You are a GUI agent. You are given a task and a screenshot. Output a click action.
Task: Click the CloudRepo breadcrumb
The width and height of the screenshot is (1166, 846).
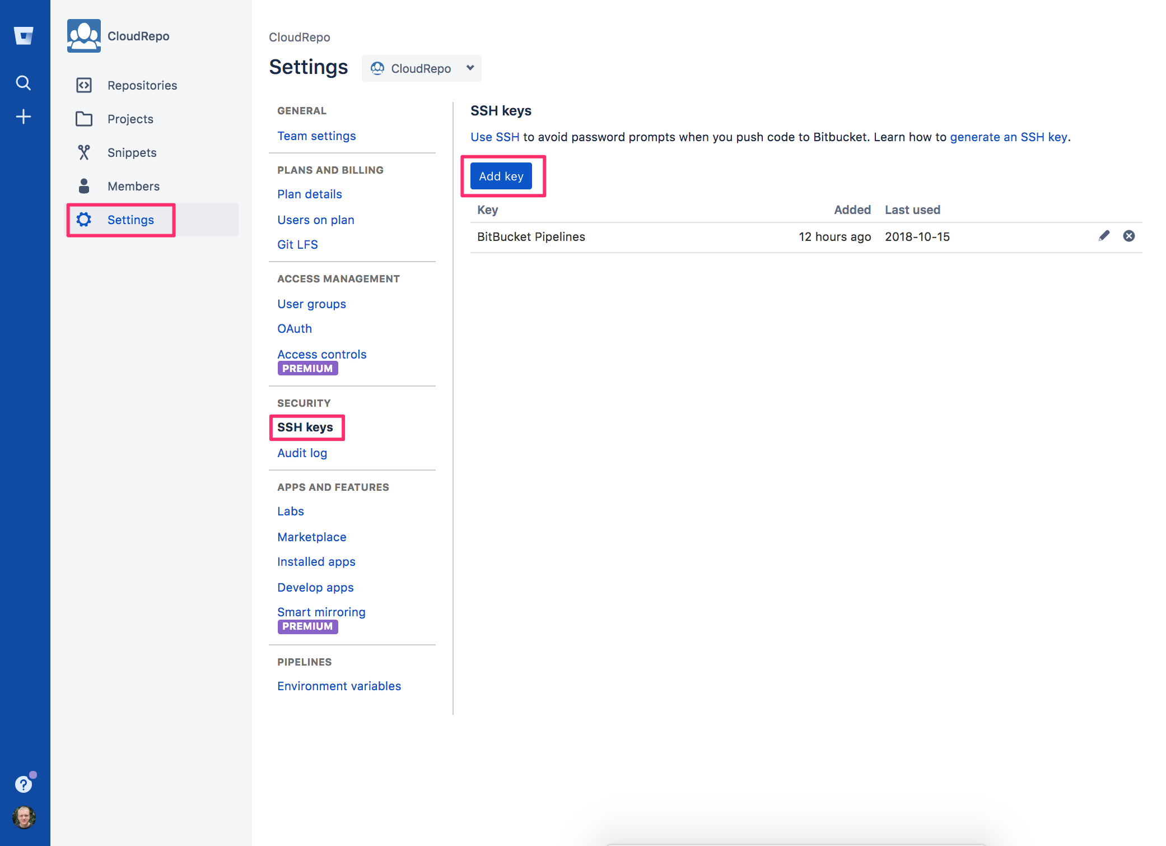300,37
